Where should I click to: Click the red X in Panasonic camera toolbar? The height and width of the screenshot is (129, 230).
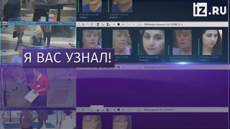[134, 24]
